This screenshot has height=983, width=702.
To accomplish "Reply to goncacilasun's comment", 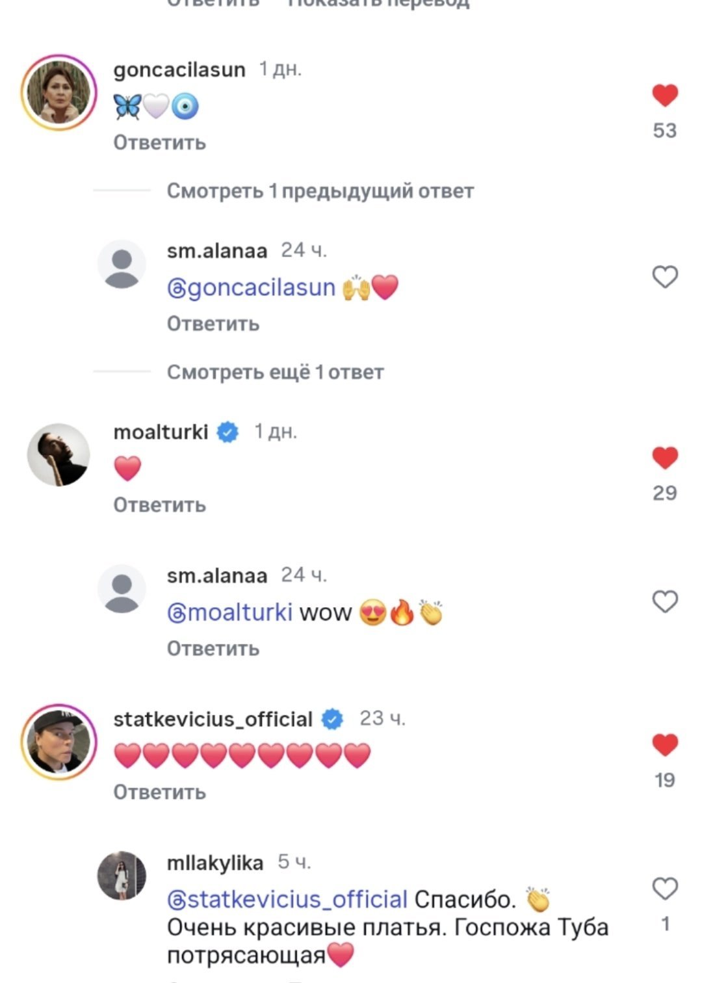I will coord(159,142).
